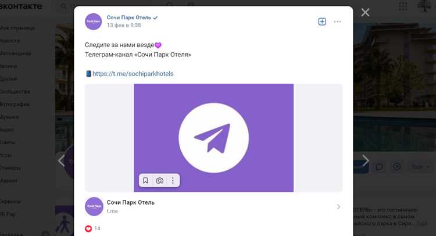Open Сервисы in the left sidebar
436x236 pixels.
(10, 202)
